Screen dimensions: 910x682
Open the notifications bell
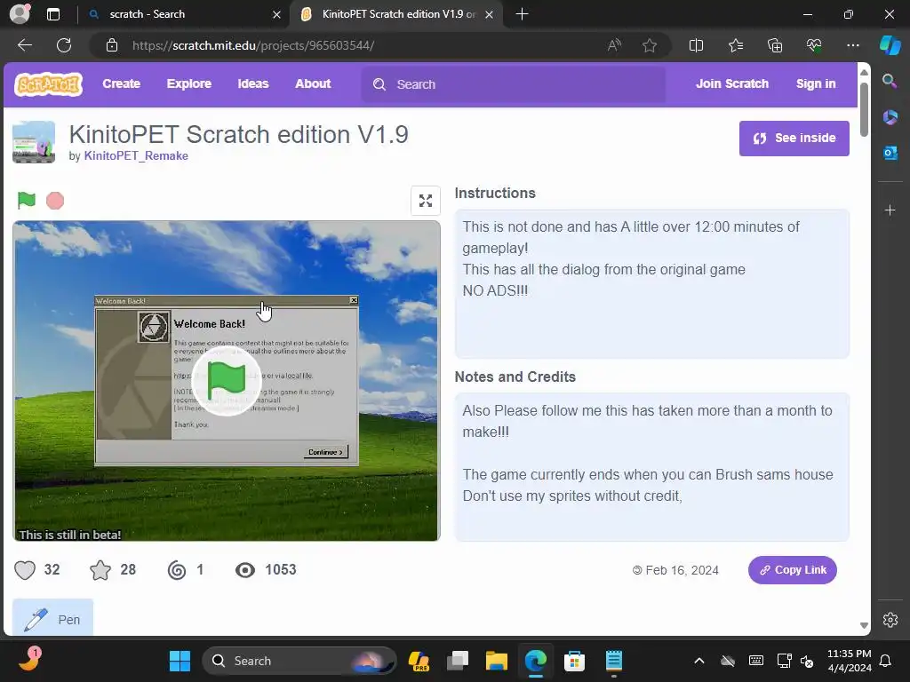[886, 661]
